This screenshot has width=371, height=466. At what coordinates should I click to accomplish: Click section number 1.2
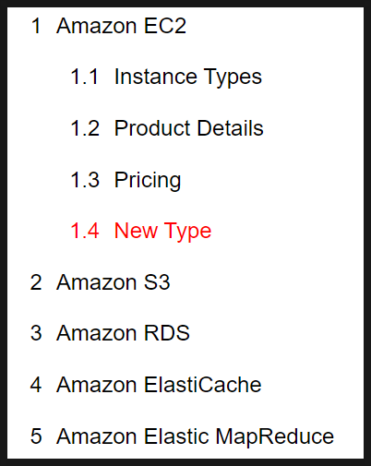pos(85,128)
